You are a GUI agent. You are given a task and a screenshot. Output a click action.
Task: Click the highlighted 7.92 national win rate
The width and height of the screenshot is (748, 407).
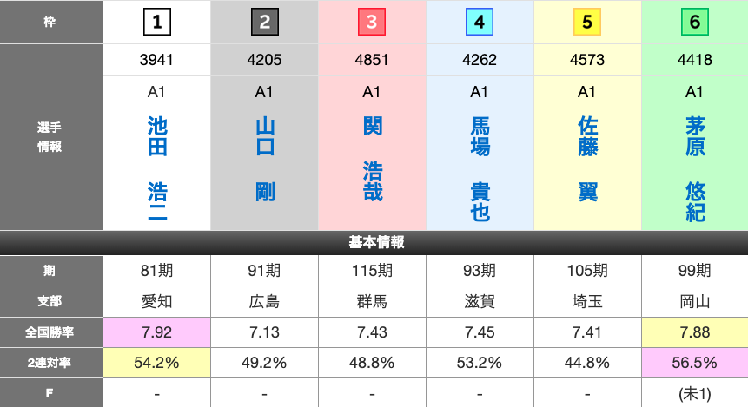[156, 330]
